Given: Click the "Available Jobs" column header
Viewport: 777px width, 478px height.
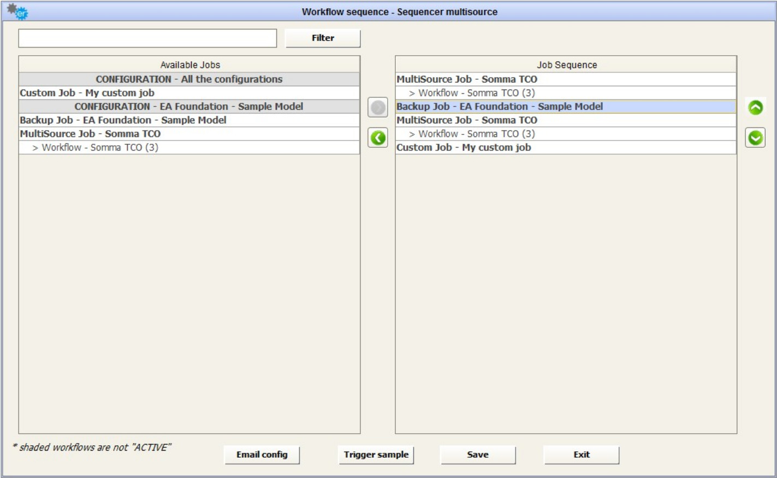Looking at the screenshot, I should [x=189, y=64].
